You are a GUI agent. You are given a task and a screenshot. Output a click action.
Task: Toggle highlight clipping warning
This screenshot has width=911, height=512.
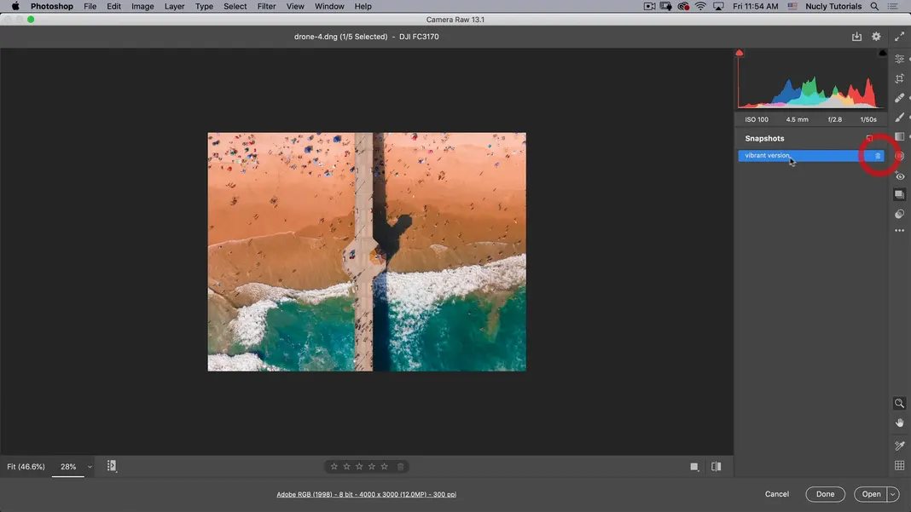click(x=883, y=53)
